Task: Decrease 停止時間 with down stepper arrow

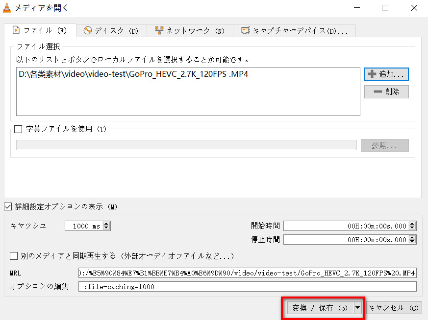Action: 412,242
